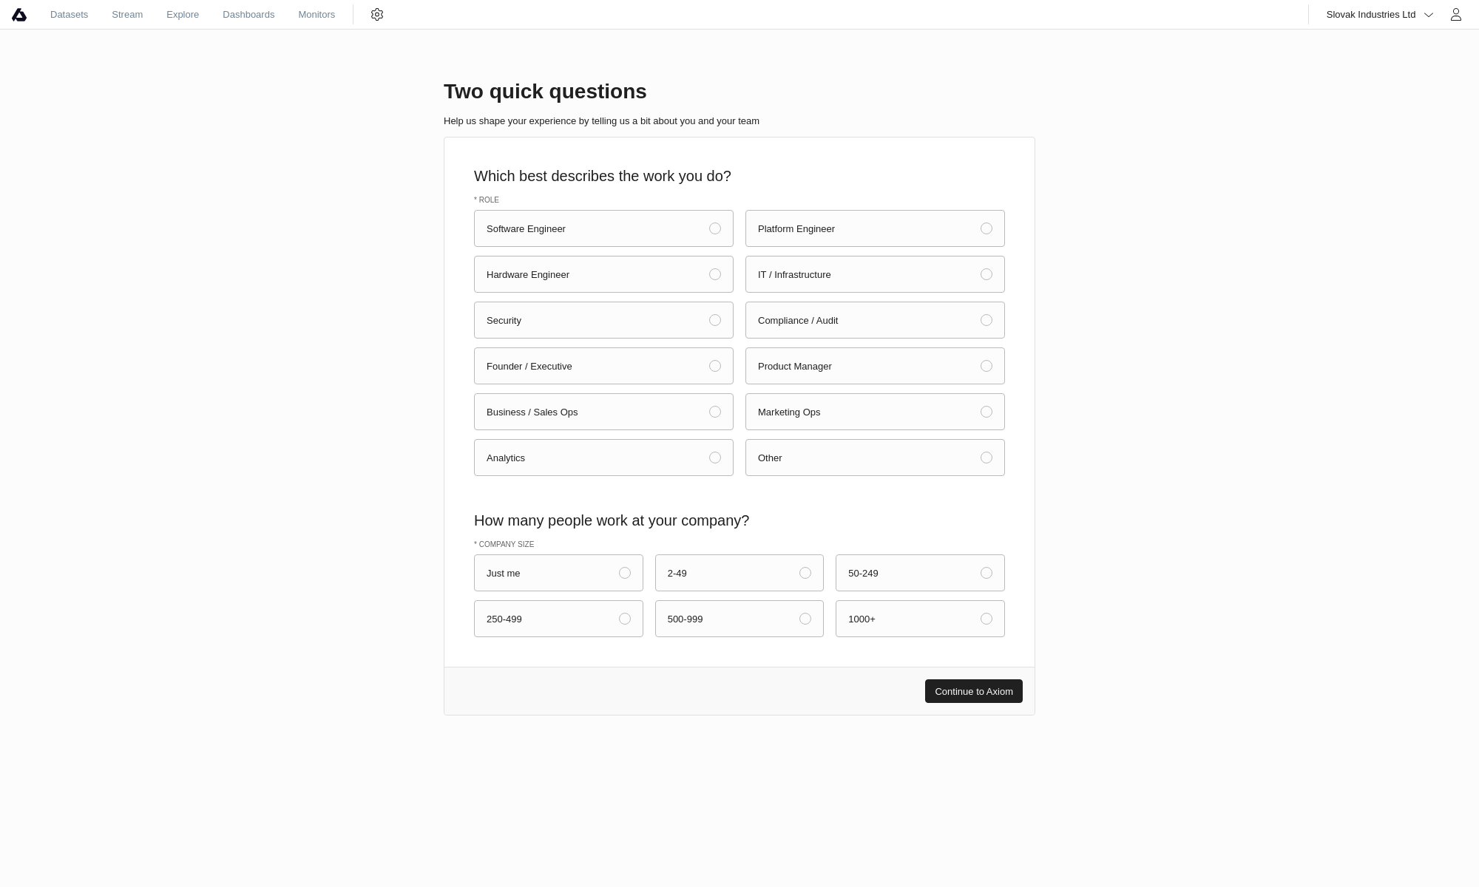Select the IT / Infrastructure option
Viewport: 1479px width, 887px height.
[875, 274]
